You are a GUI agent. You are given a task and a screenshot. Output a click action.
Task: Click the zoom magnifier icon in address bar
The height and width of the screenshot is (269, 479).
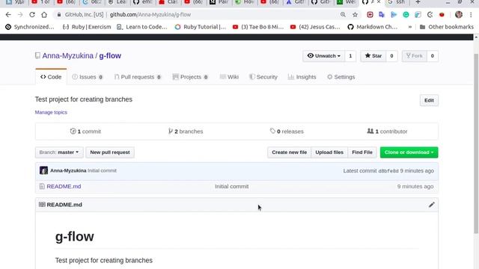click(x=343, y=15)
